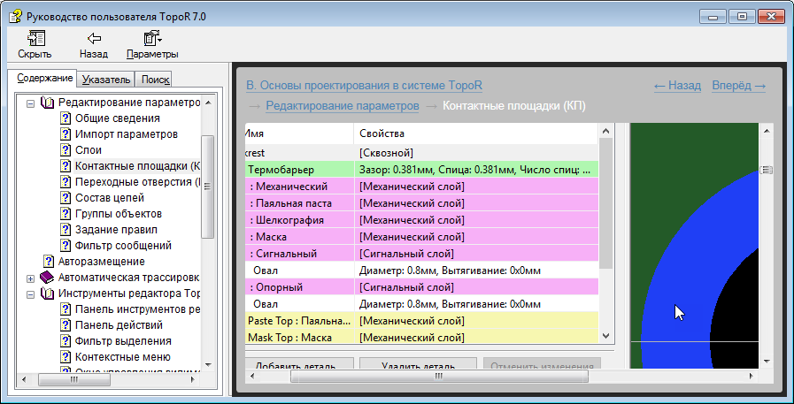Click the topic icon next to Переходные отверстия
Screen dimensions: 794x404
click(x=66, y=182)
